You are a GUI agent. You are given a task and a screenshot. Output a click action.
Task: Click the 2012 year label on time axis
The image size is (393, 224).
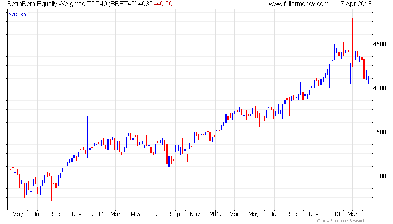click(216, 214)
